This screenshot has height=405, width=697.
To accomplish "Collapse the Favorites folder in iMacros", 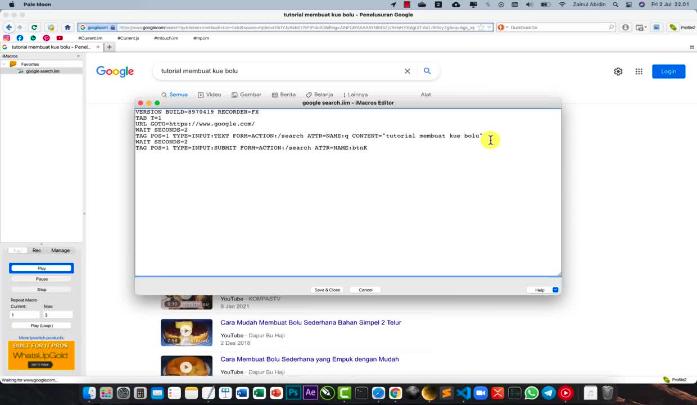I will point(4,64).
